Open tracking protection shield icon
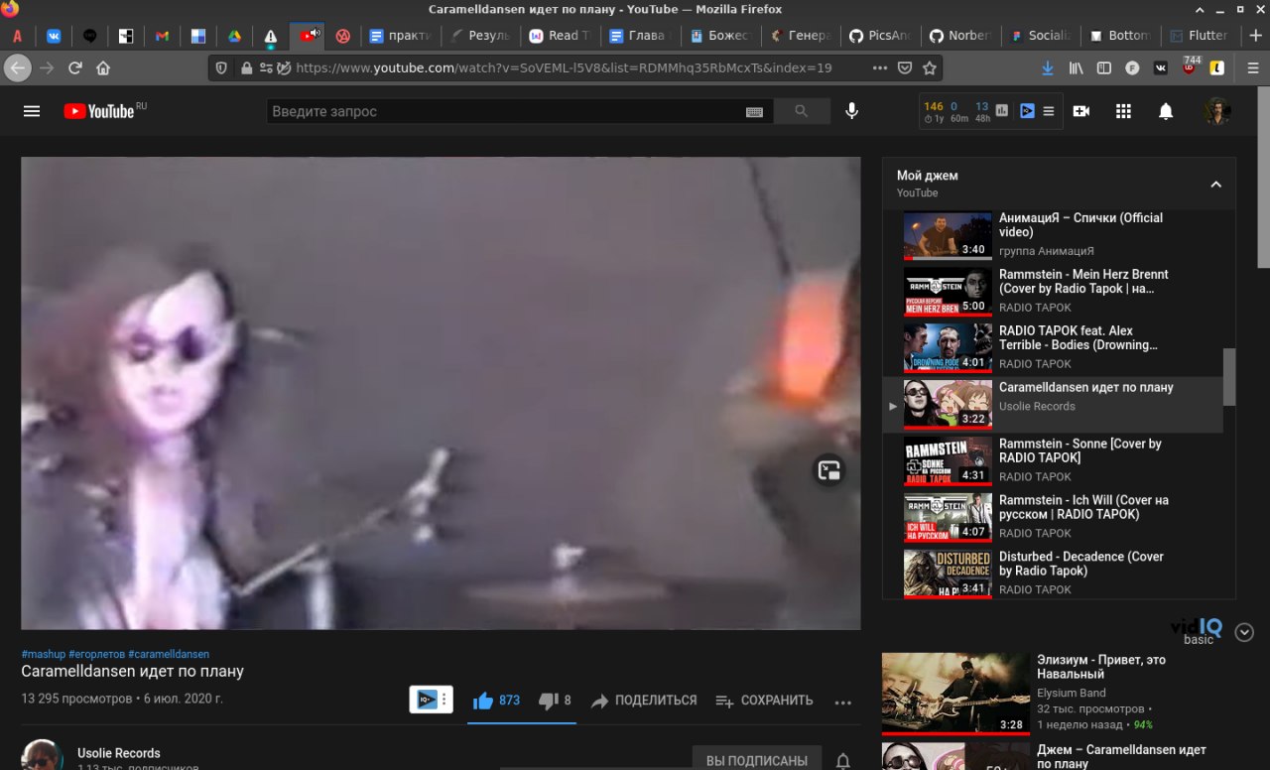 click(x=221, y=68)
